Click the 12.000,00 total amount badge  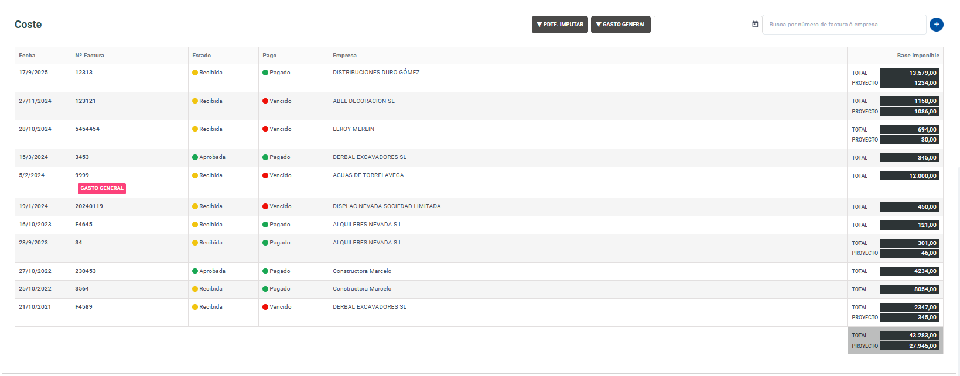[x=909, y=176]
